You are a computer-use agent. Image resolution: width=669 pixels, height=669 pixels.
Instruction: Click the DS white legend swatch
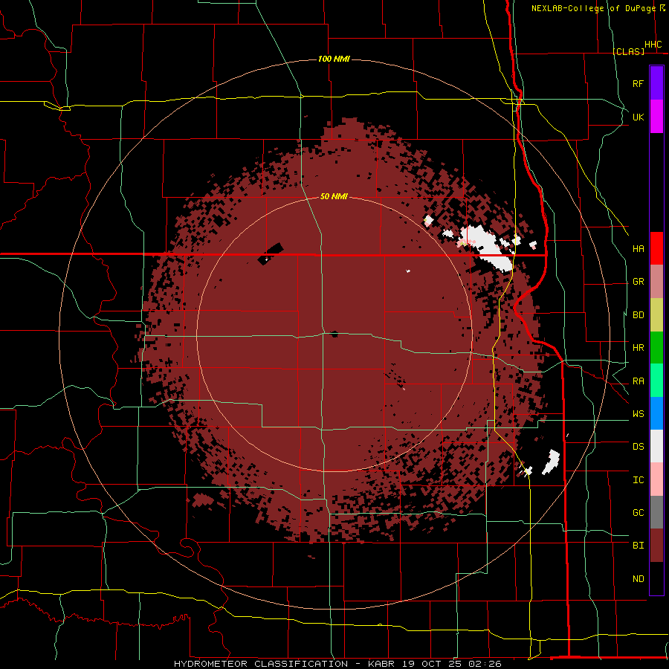point(656,446)
